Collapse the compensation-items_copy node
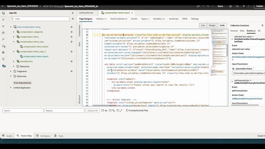 14,42
